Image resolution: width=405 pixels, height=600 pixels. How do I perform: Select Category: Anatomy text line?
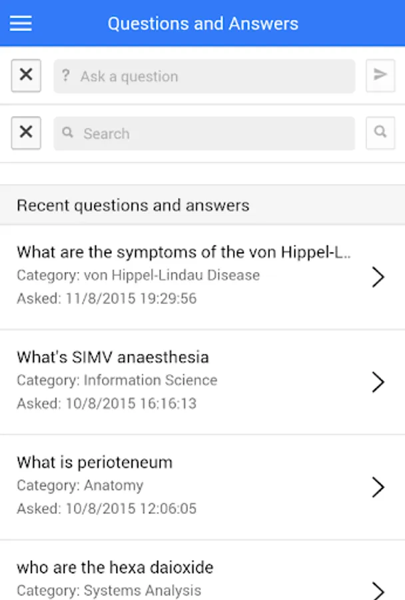(80, 485)
